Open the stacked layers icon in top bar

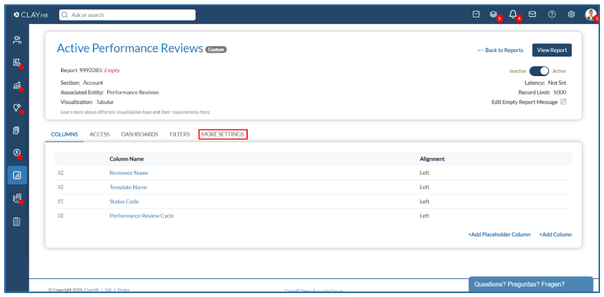coord(493,15)
